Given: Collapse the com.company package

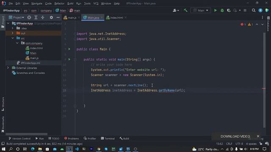Looking at the screenshot, I should pos(17,43).
